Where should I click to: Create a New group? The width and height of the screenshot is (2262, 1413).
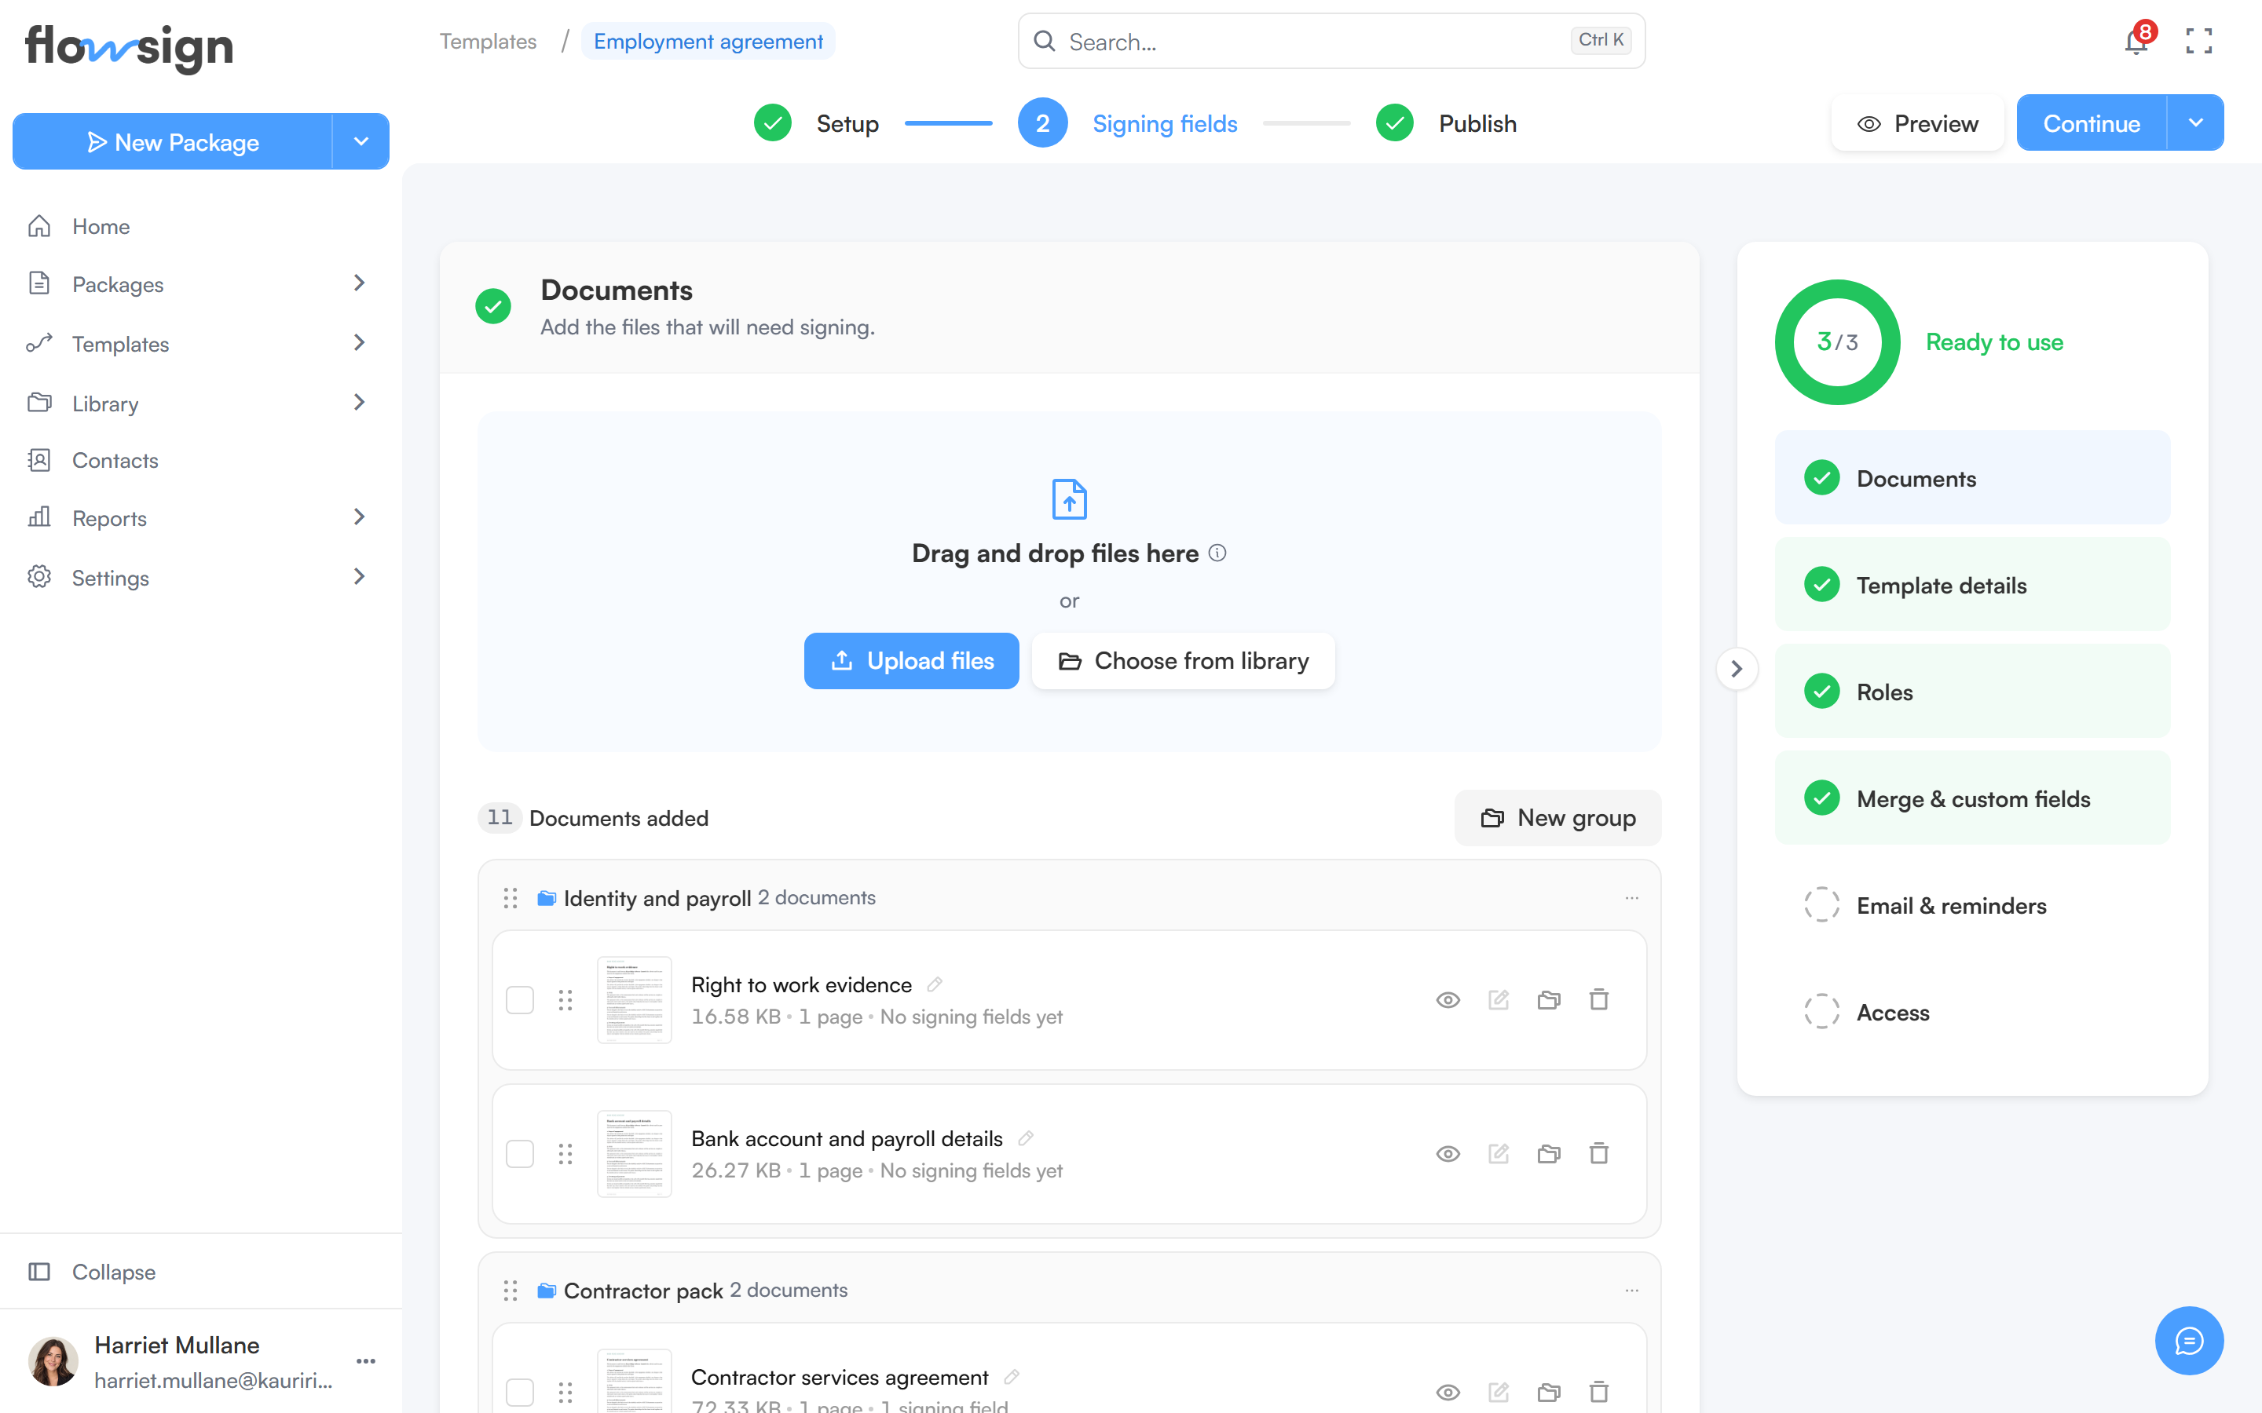coord(1558,818)
